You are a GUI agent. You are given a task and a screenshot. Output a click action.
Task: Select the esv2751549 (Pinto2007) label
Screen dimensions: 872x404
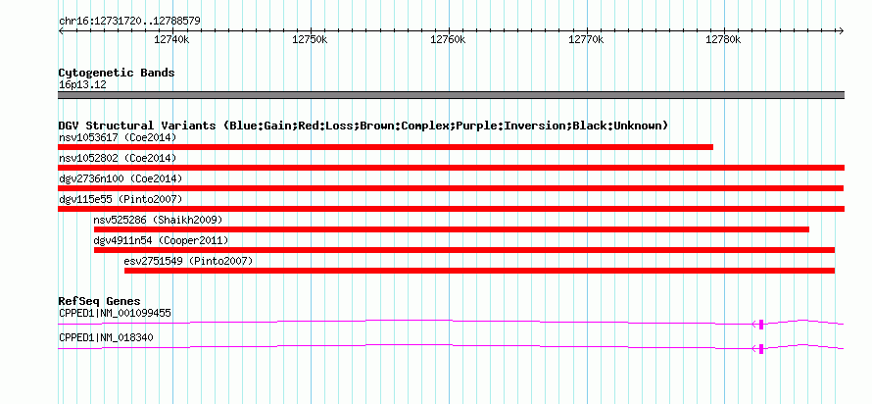click(x=188, y=261)
